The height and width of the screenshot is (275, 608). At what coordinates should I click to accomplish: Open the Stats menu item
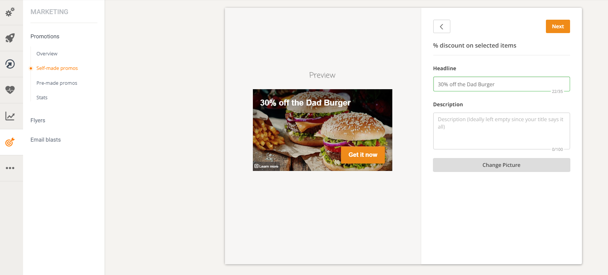pyautogui.click(x=42, y=97)
